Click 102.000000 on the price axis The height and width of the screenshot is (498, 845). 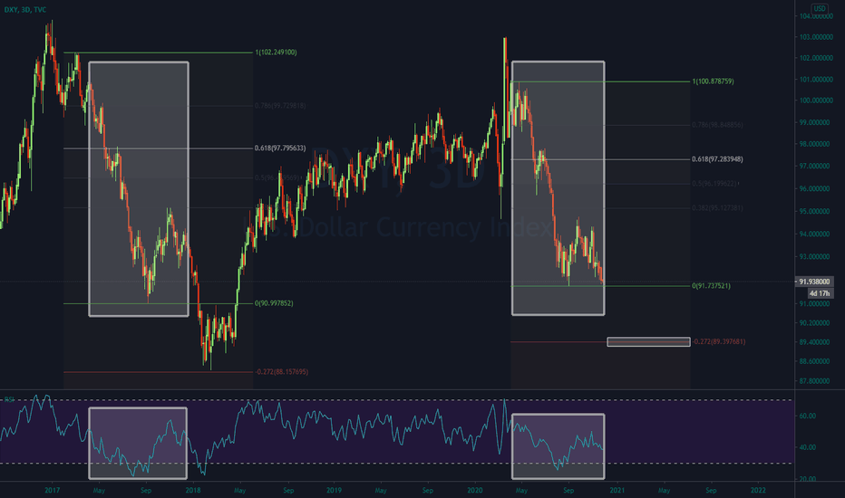click(816, 58)
